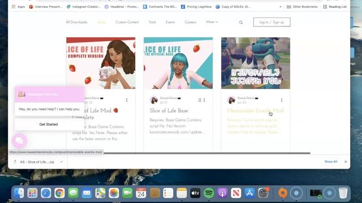Open Messages from the Dock
The image size is (362, 203).
(73, 193)
